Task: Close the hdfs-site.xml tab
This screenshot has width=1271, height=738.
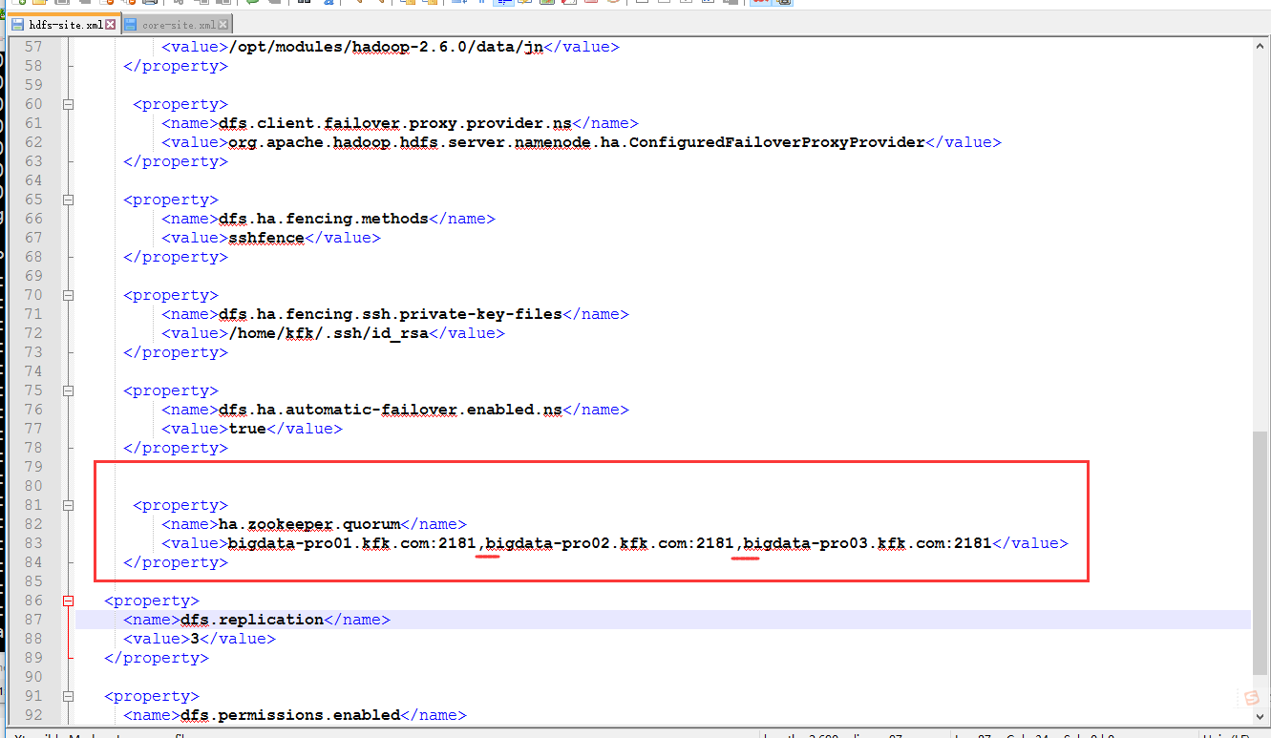Action: (x=111, y=25)
